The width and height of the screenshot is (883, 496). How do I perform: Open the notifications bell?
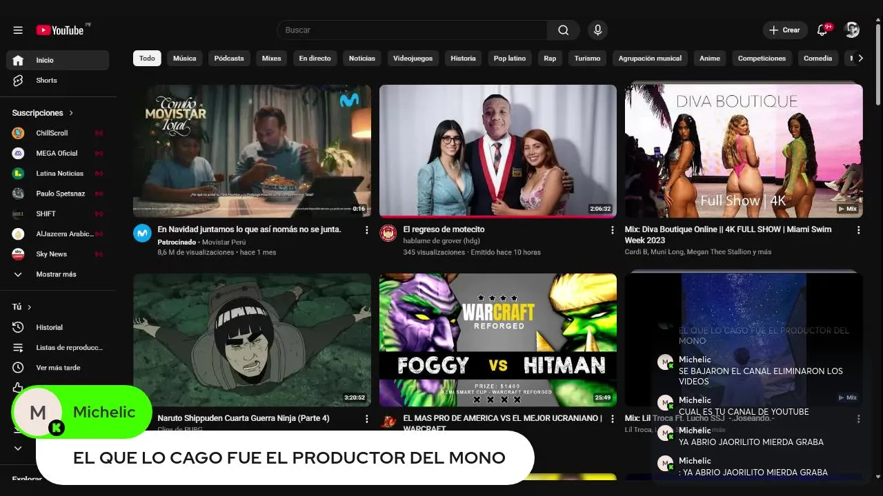click(822, 30)
